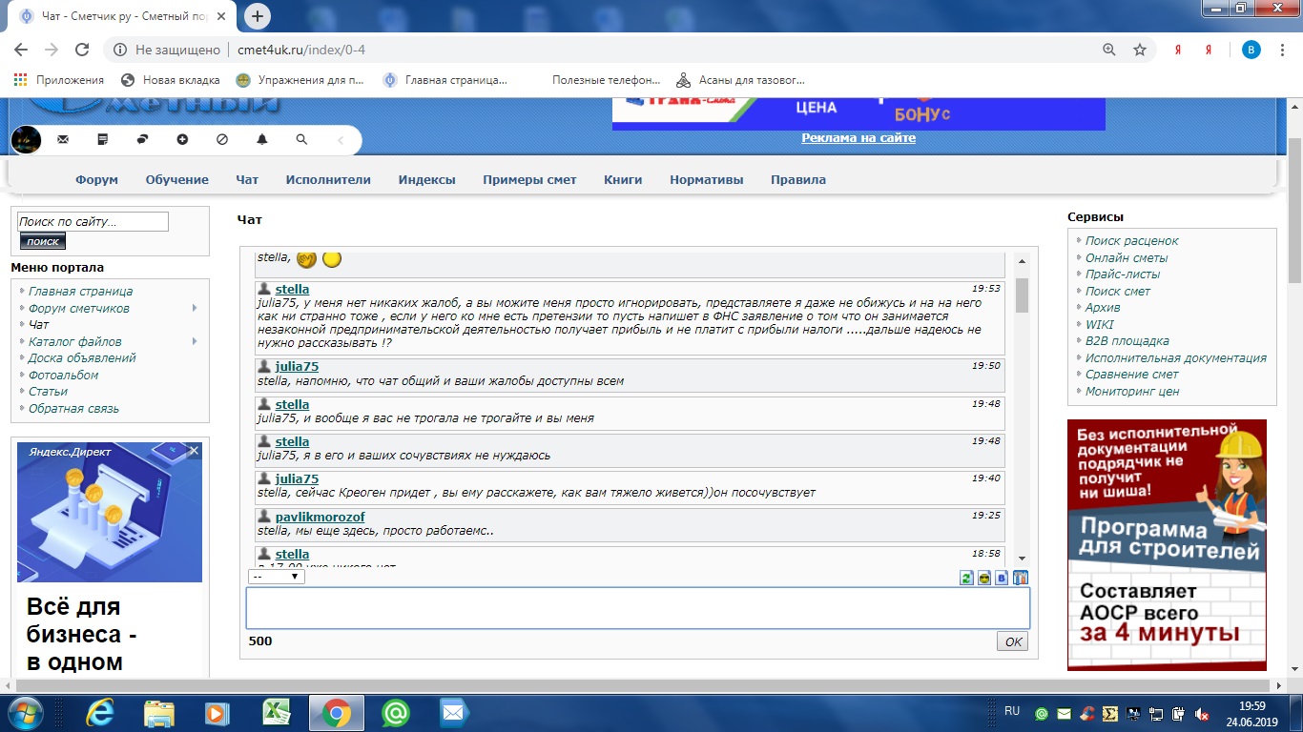Open the Обучение navigation item
The width and height of the screenshot is (1303, 732).
[177, 179]
